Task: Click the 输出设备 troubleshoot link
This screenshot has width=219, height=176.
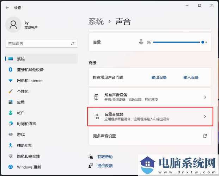Action: click(159, 77)
